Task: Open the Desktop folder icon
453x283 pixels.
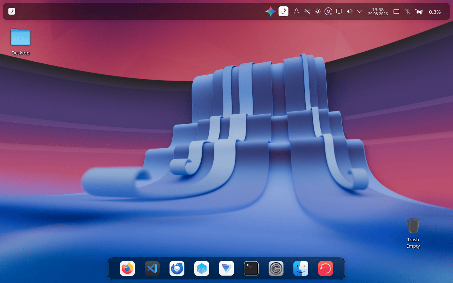Action: 21,37
